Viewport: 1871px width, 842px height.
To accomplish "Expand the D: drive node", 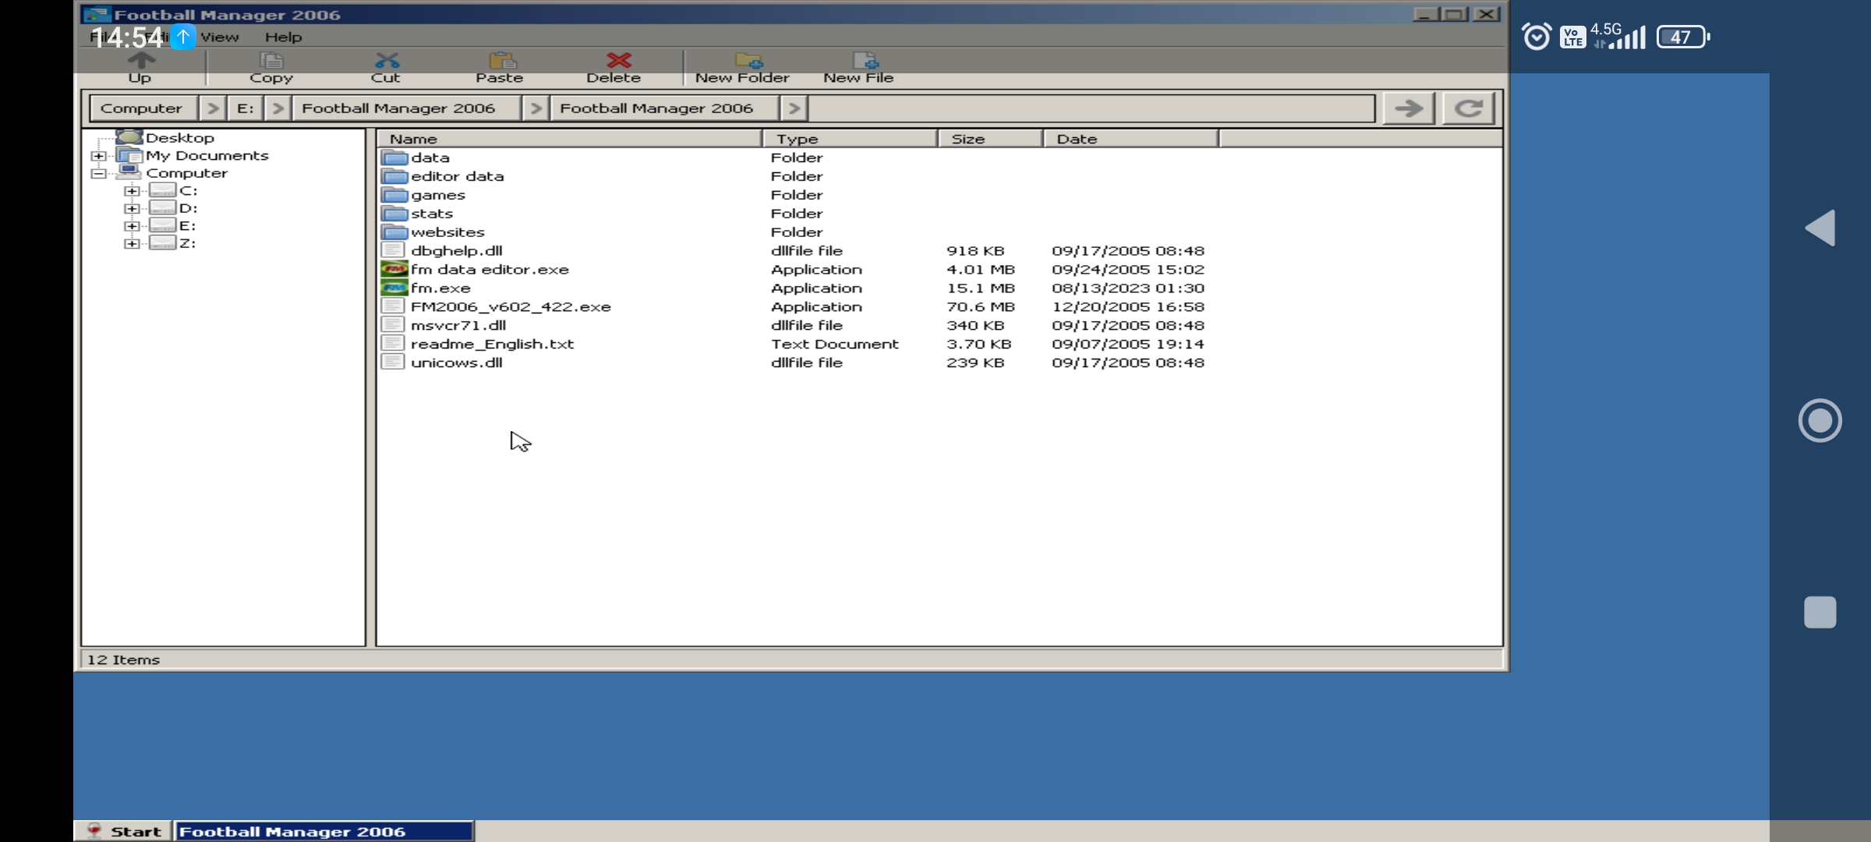I will 132,208.
